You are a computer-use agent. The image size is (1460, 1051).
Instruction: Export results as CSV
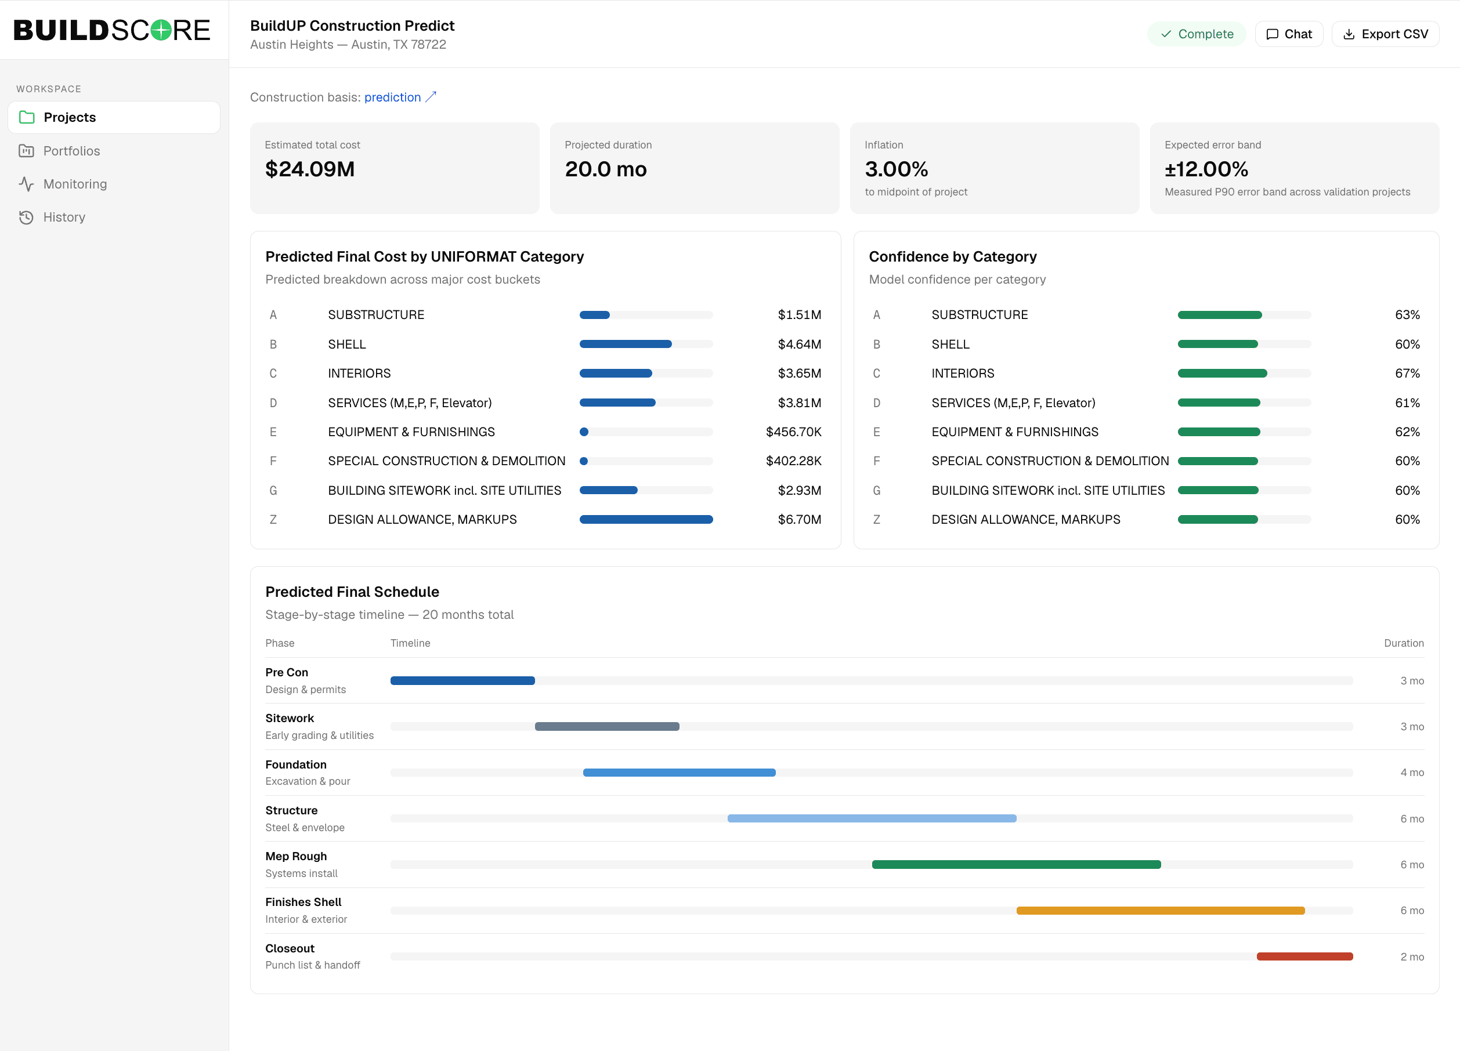tap(1385, 34)
